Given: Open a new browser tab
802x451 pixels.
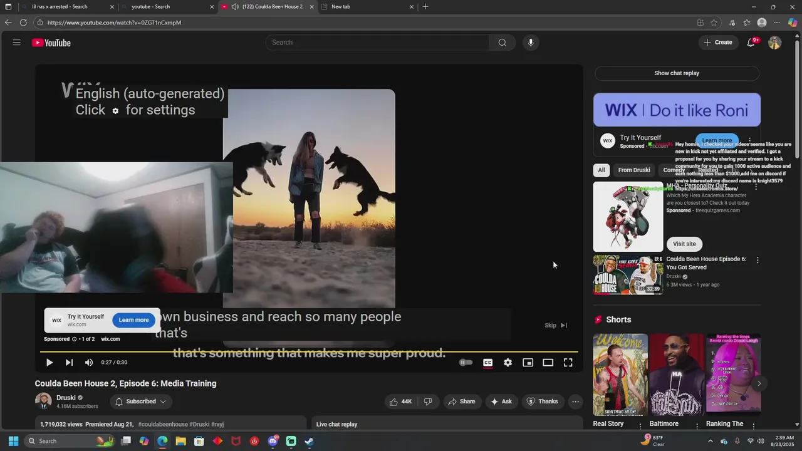Looking at the screenshot, I should tap(425, 7).
